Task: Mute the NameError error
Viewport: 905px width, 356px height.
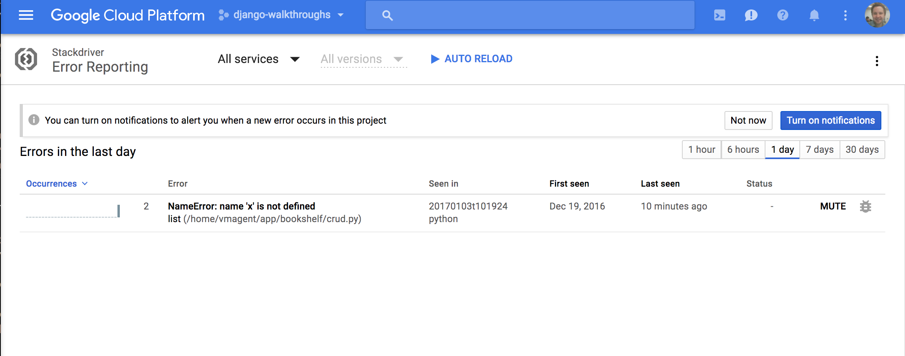Action: click(x=832, y=206)
